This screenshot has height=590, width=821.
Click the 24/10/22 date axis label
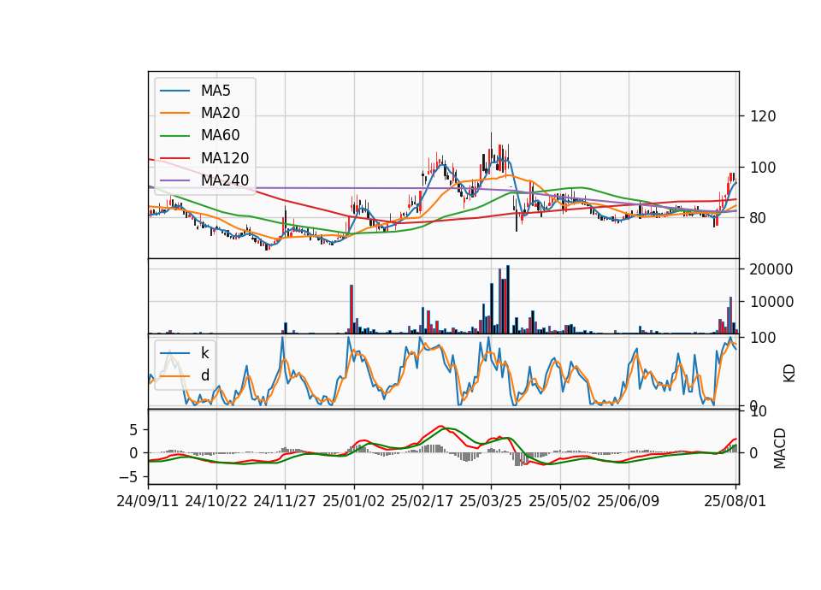[x=216, y=501]
